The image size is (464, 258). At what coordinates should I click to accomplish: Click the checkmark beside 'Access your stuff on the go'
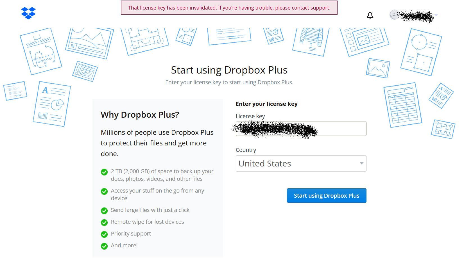pyautogui.click(x=104, y=191)
